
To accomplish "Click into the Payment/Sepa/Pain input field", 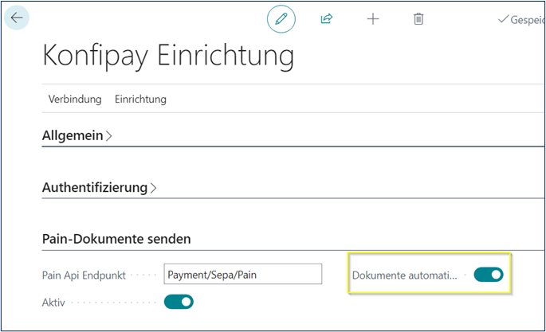I will click(x=242, y=275).
